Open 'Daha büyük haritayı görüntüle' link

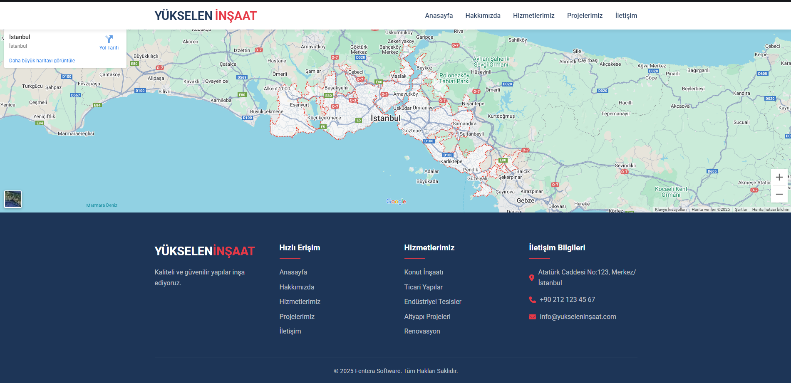click(x=42, y=61)
